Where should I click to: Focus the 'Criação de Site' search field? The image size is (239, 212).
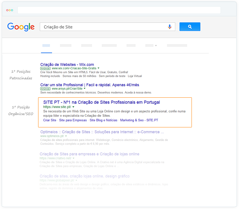(107, 27)
